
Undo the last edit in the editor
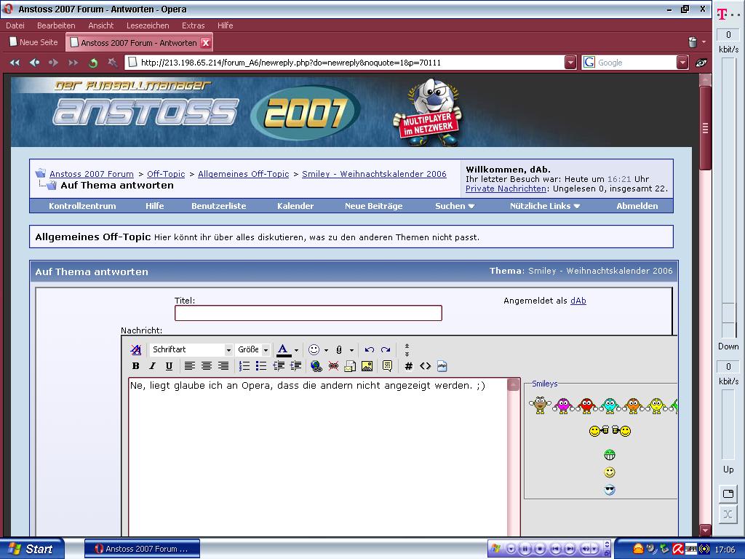coord(369,350)
